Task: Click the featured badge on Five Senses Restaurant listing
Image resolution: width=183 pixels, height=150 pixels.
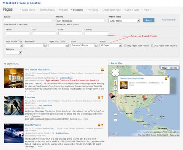Action: (x=102, y=69)
